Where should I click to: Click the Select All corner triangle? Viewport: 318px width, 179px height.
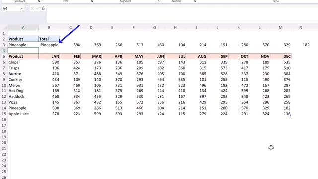[x=5, y=28]
